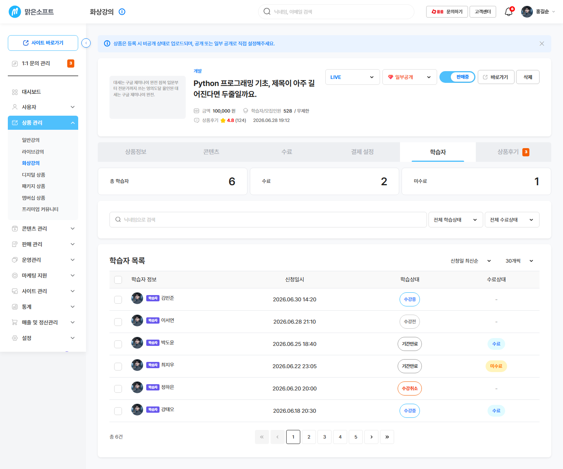Open the 신청일 최신순 sort dropdown
The width and height of the screenshot is (563, 469).
(471, 261)
